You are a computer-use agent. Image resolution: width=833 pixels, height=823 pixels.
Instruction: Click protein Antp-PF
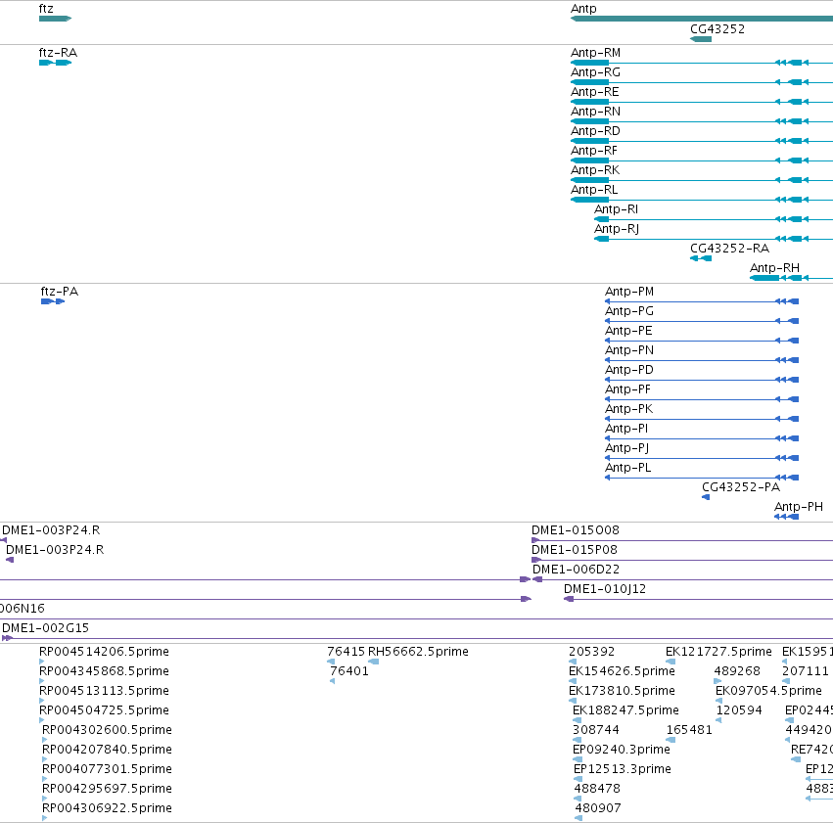[628, 389]
